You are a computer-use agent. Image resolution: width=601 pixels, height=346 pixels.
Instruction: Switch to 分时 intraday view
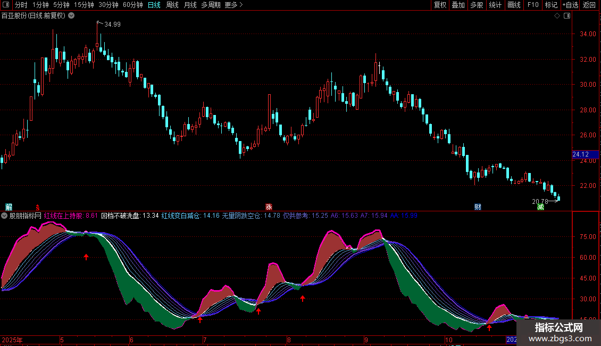click(21, 5)
